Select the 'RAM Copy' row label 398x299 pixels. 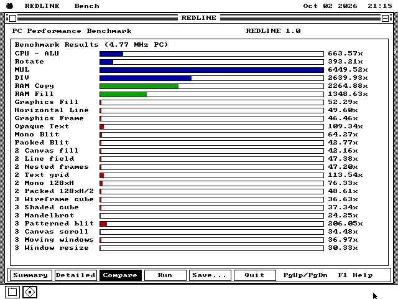[x=34, y=86]
